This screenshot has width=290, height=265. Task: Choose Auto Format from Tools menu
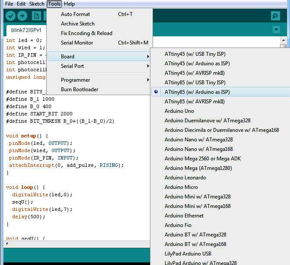100,14
